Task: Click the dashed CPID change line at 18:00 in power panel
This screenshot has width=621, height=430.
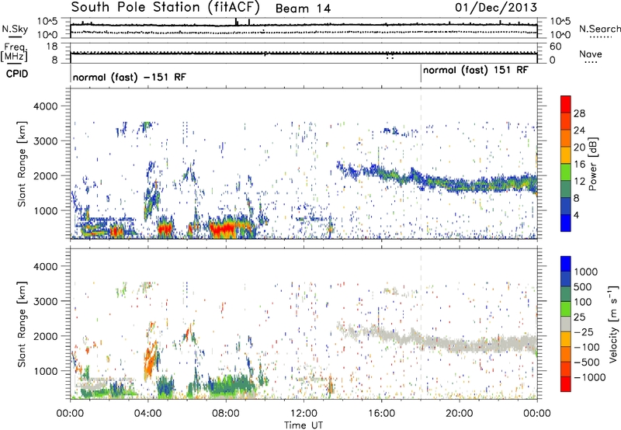Action: [x=421, y=164]
